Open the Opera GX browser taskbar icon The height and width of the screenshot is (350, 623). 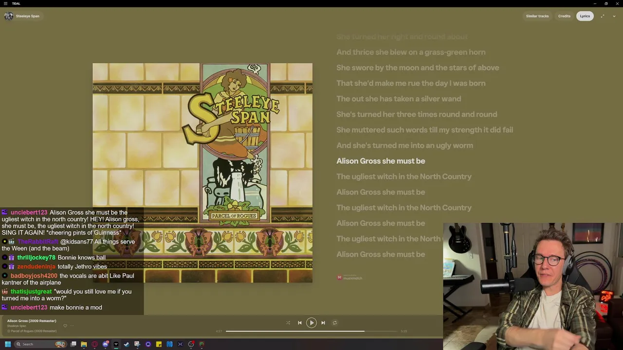tap(94, 344)
